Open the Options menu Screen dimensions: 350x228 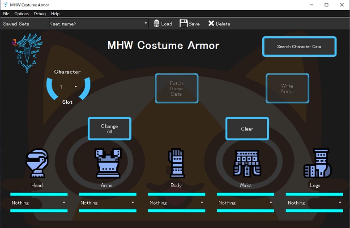(21, 14)
